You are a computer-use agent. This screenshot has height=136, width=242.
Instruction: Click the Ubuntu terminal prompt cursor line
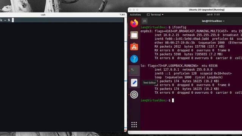(173, 100)
